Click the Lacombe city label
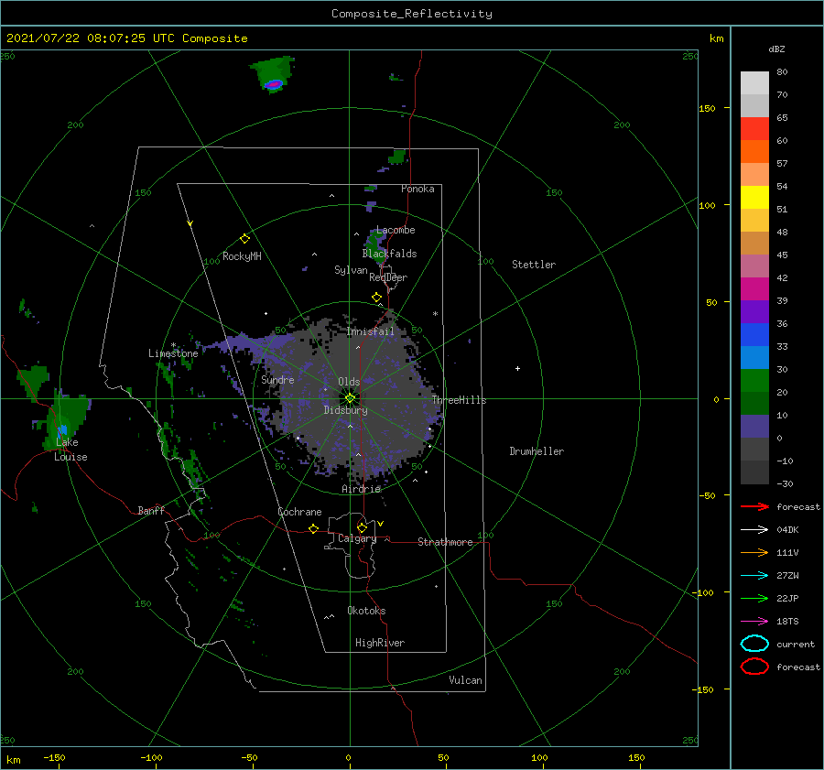The image size is (824, 770). 396,230
